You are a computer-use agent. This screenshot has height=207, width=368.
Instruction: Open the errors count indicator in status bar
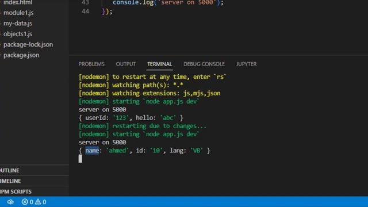coord(27,202)
